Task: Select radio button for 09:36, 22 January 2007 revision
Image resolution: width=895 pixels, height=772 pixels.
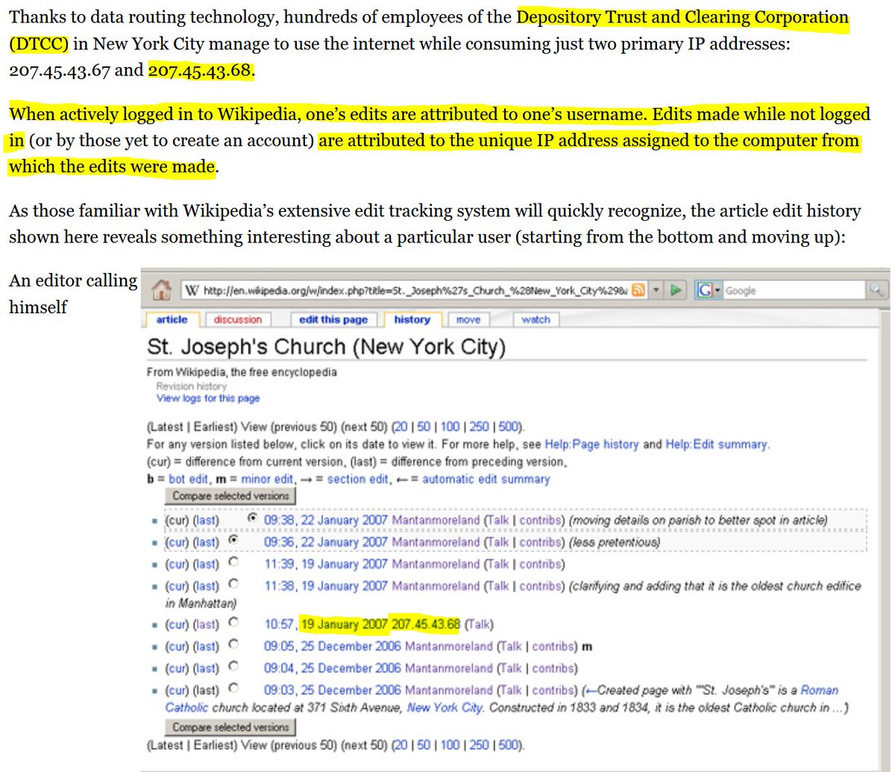Action: [x=233, y=539]
